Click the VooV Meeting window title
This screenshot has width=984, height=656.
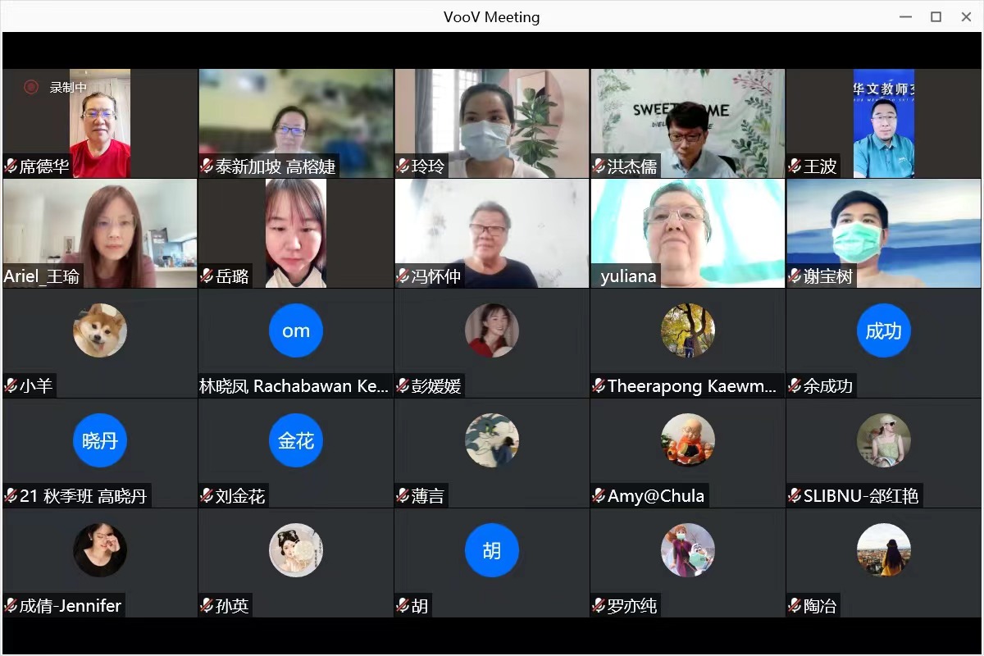pos(491,16)
